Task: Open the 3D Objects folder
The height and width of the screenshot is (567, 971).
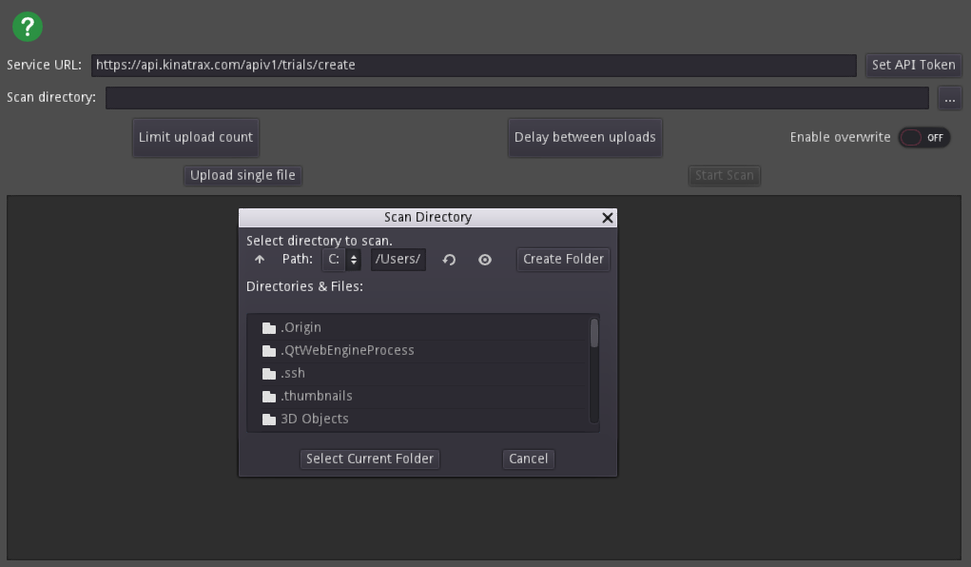Action: pyautogui.click(x=314, y=419)
